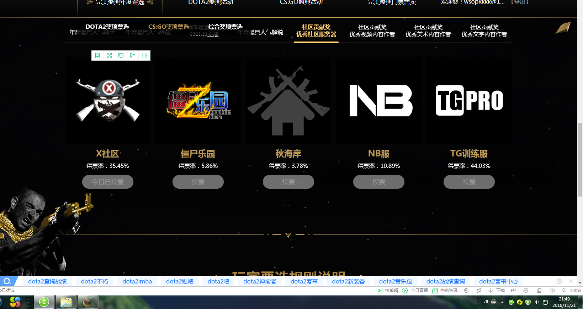Click the TG PRO logo thumbnail
Screen dimensions: 583x309
pyautogui.click(x=469, y=100)
